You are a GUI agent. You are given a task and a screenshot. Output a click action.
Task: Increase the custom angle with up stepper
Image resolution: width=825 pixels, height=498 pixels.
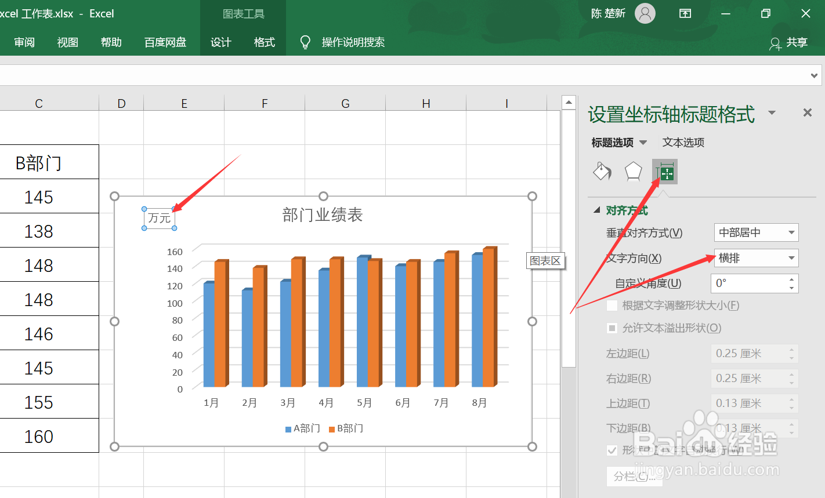pos(792,279)
